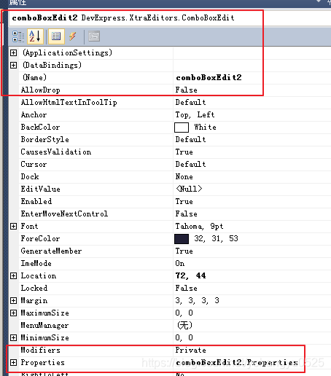Select the Anchor value Top, Left
Viewport: 331px width, 376px height.
click(x=195, y=115)
